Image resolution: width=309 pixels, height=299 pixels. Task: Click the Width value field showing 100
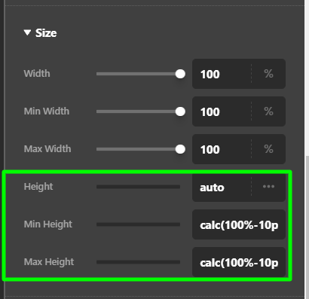222,74
